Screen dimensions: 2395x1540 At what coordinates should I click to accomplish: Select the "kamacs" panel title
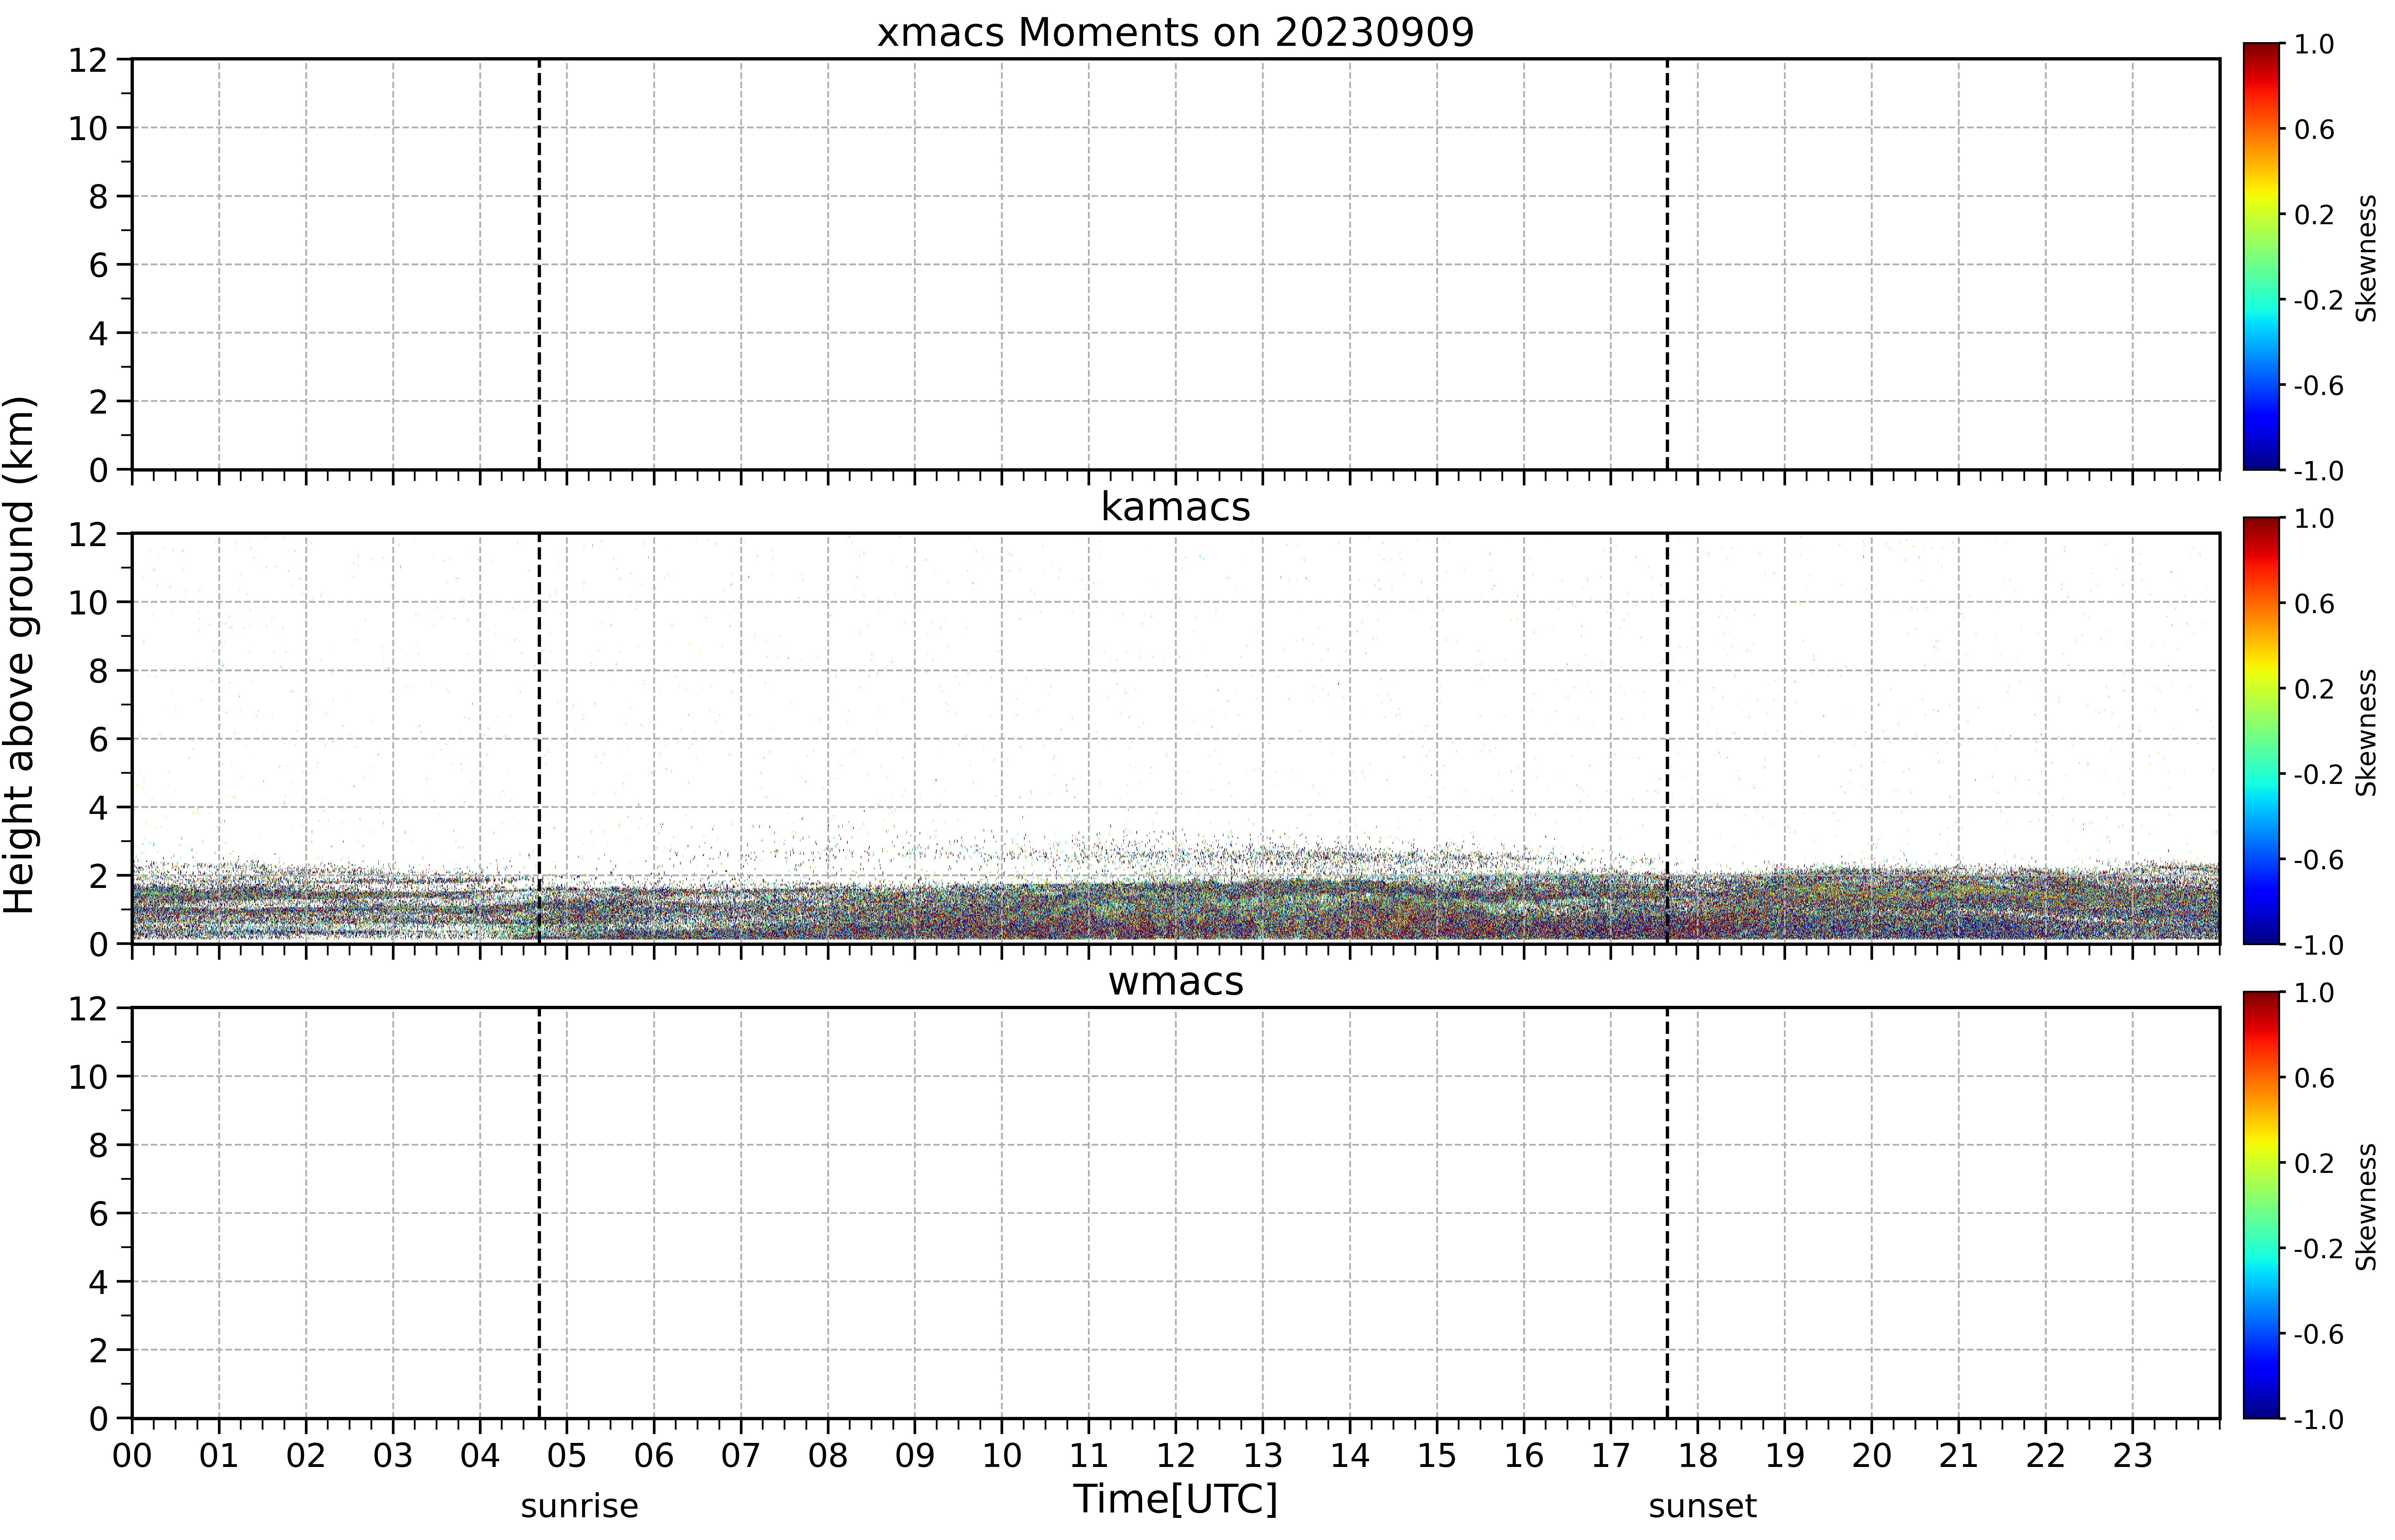click(x=1176, y=507)
